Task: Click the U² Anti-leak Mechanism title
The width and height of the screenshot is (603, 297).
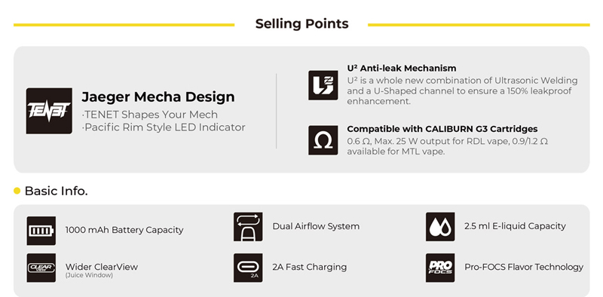Action: [x=402, y=68]
